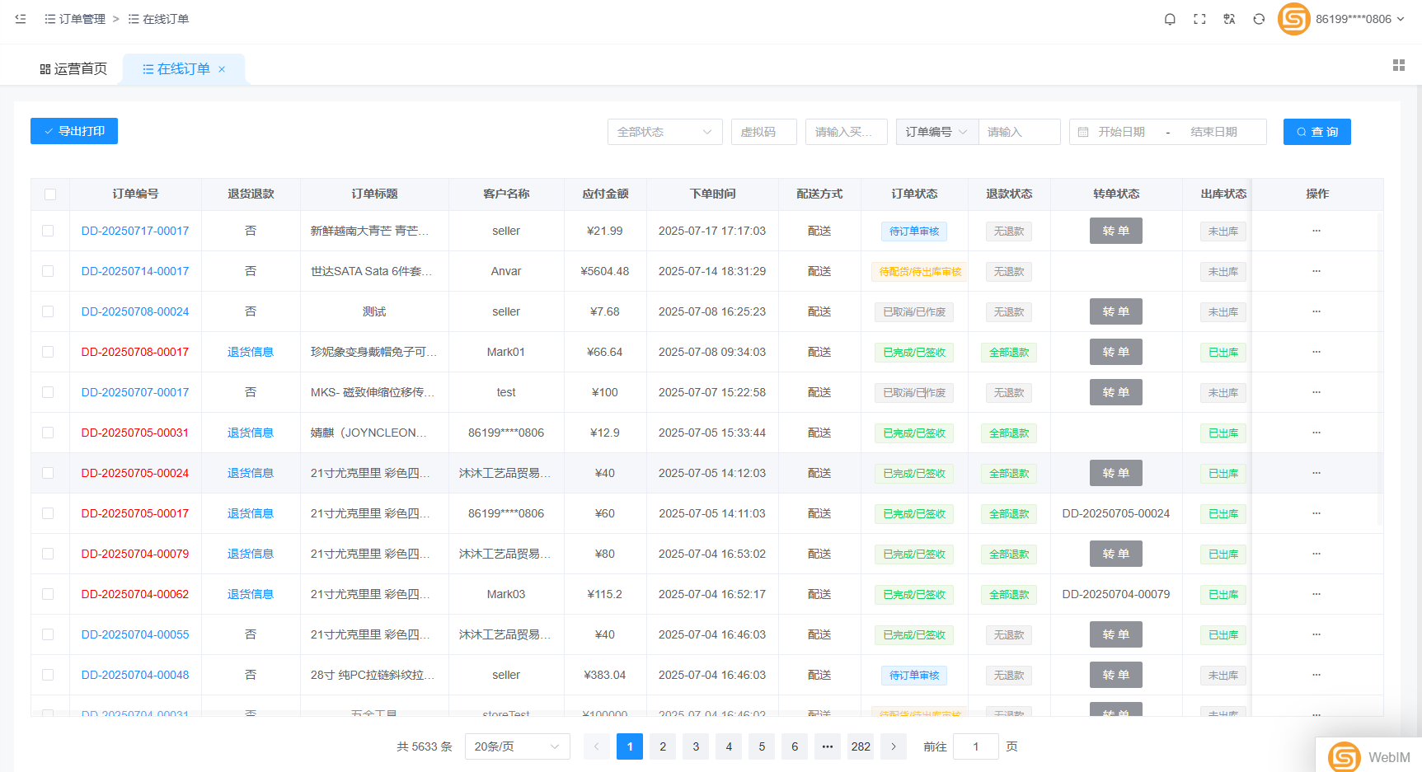Open the tab grid menu icon

click(x=1398, y=65)
